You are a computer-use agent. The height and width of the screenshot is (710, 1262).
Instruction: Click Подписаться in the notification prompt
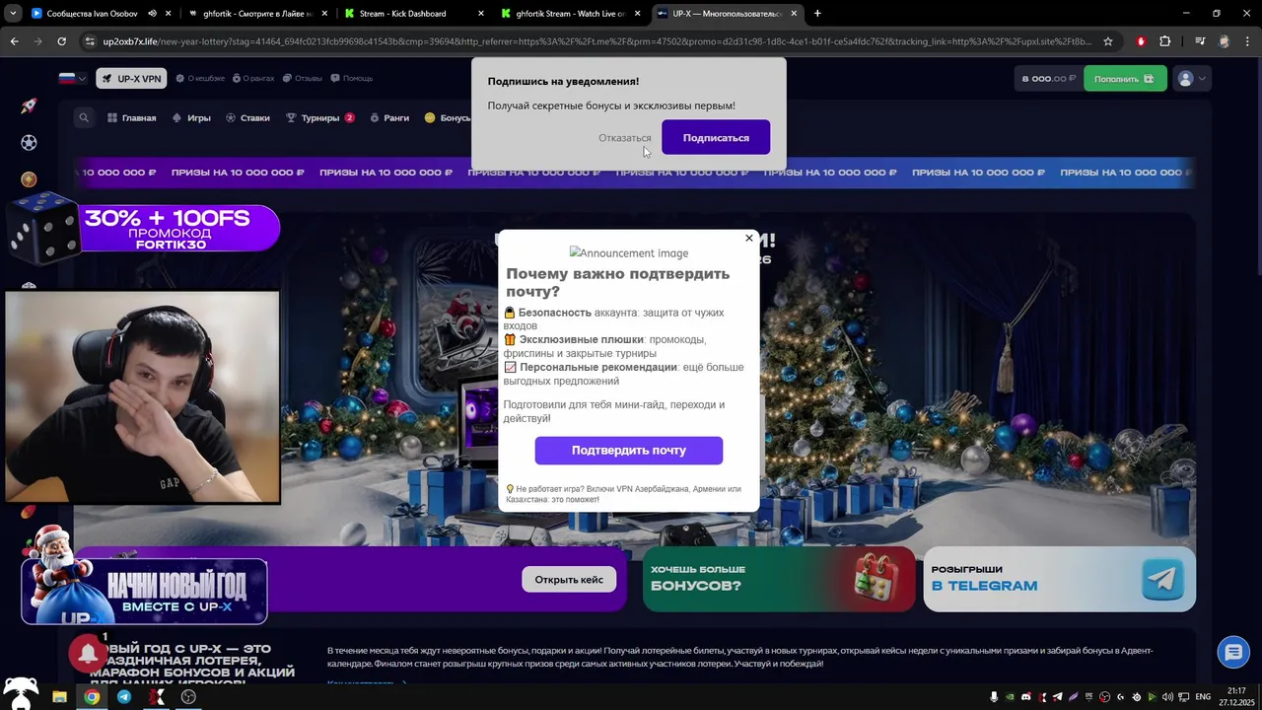pyautogui.click(x=716, y=137)
